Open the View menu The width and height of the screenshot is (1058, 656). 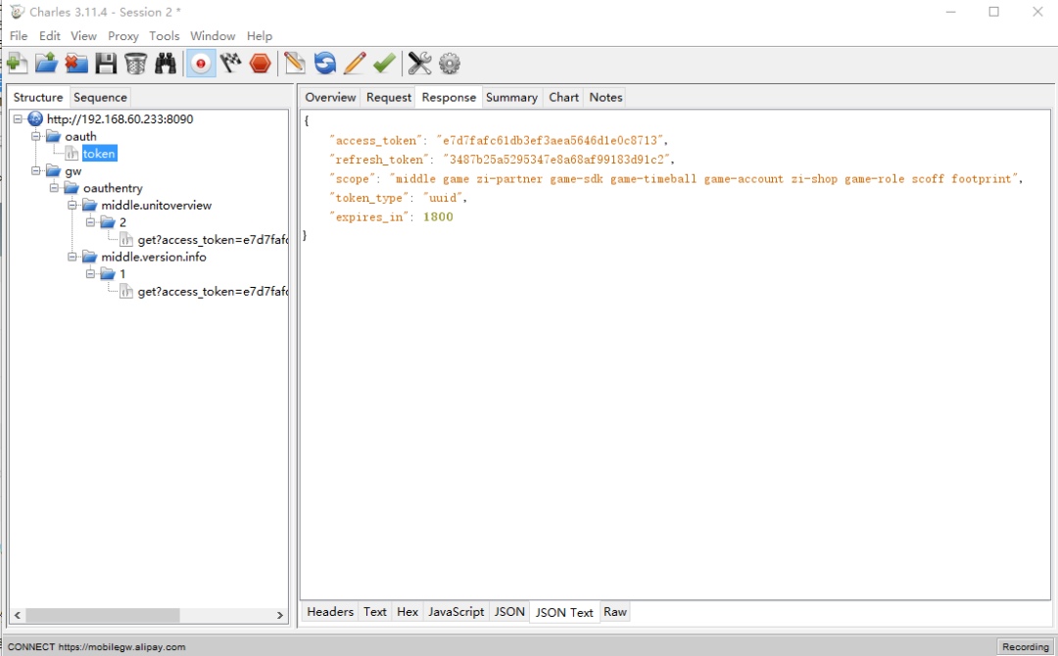coord(83,35)
